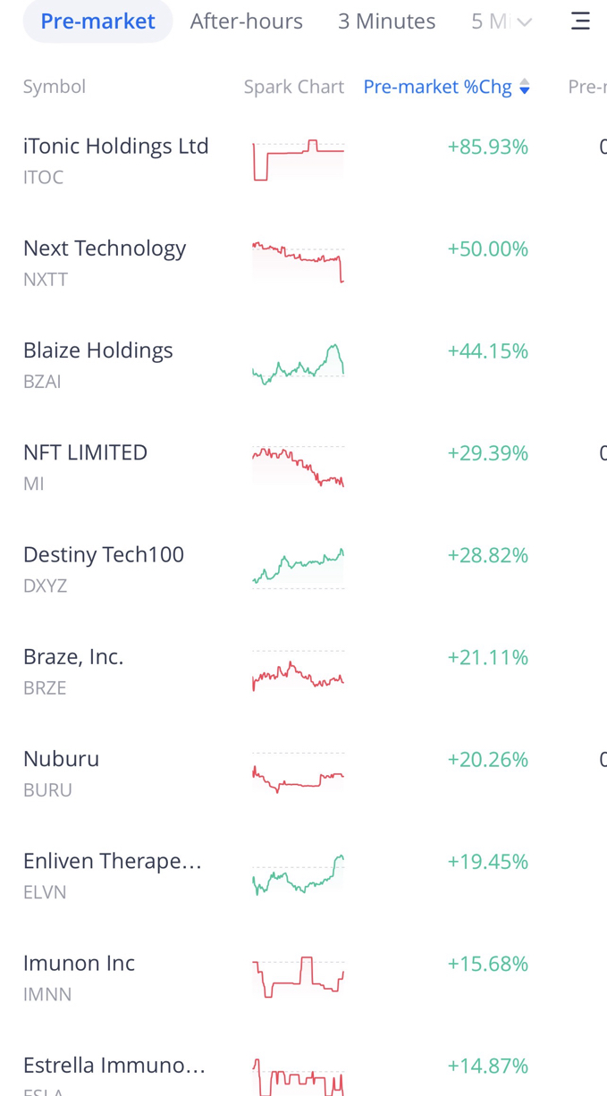Switch to the After-hours tab
Image resolution: width=607 pixels, height=1096 pixels.
[247, 21]
